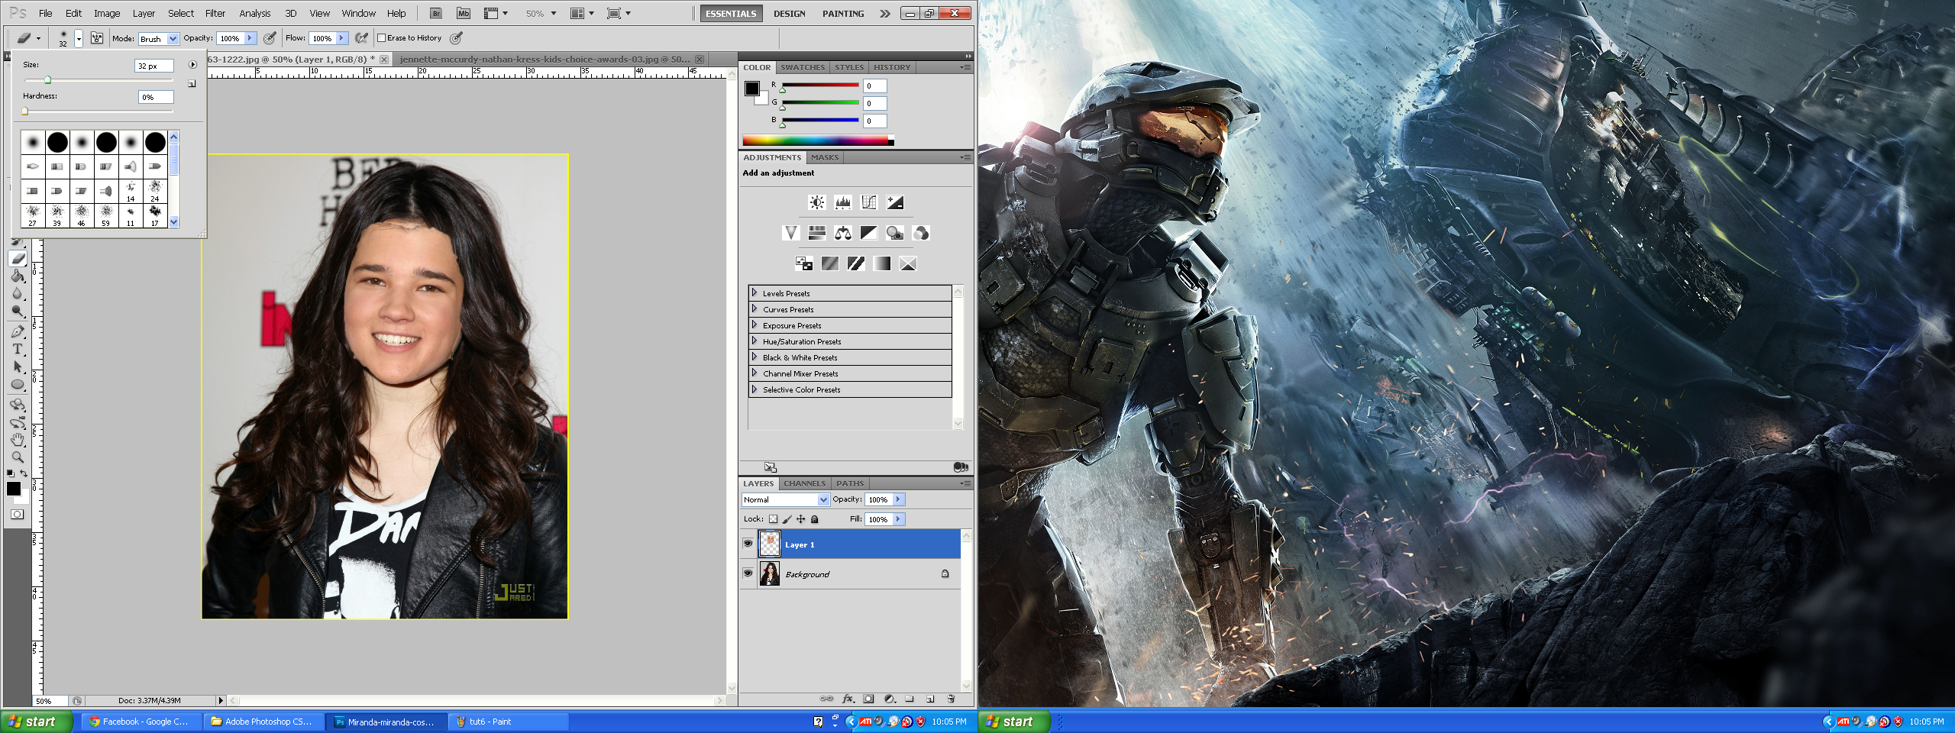The width and height of the screenshot is (1955, 733).
Task: Expand Hue/Saturation Presets
Action: [755, 341]
